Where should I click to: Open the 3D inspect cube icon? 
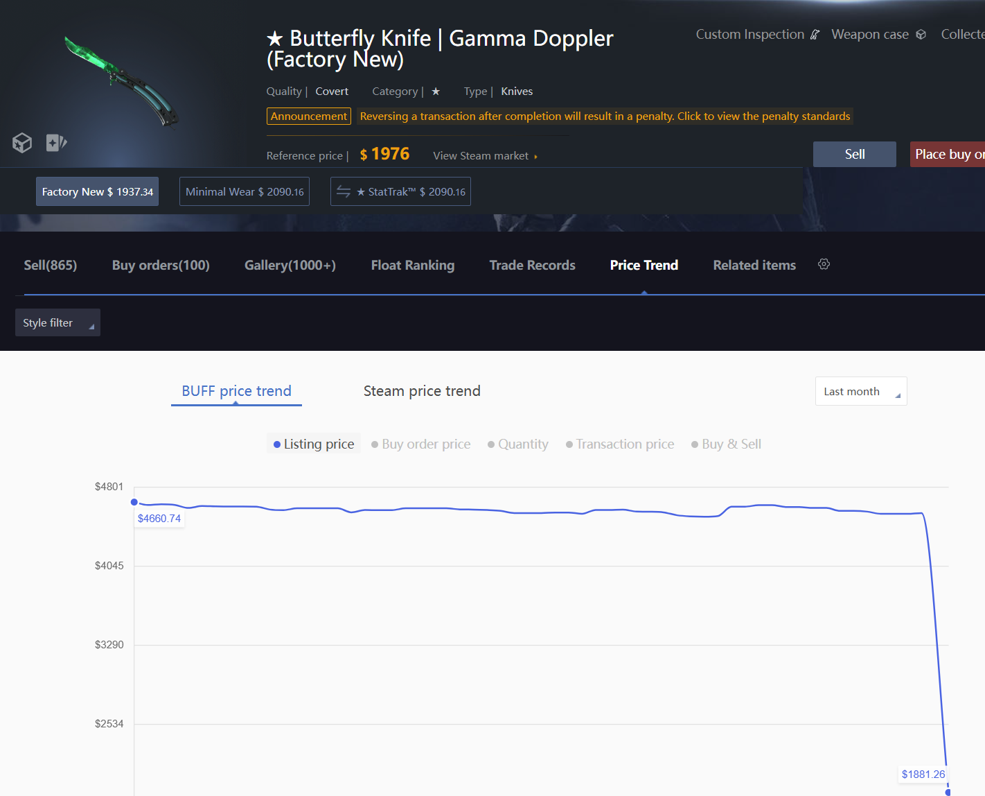click(22, 143)
